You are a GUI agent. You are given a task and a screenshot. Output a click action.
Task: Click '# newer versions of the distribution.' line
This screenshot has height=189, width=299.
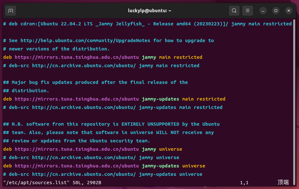[56, 49]
